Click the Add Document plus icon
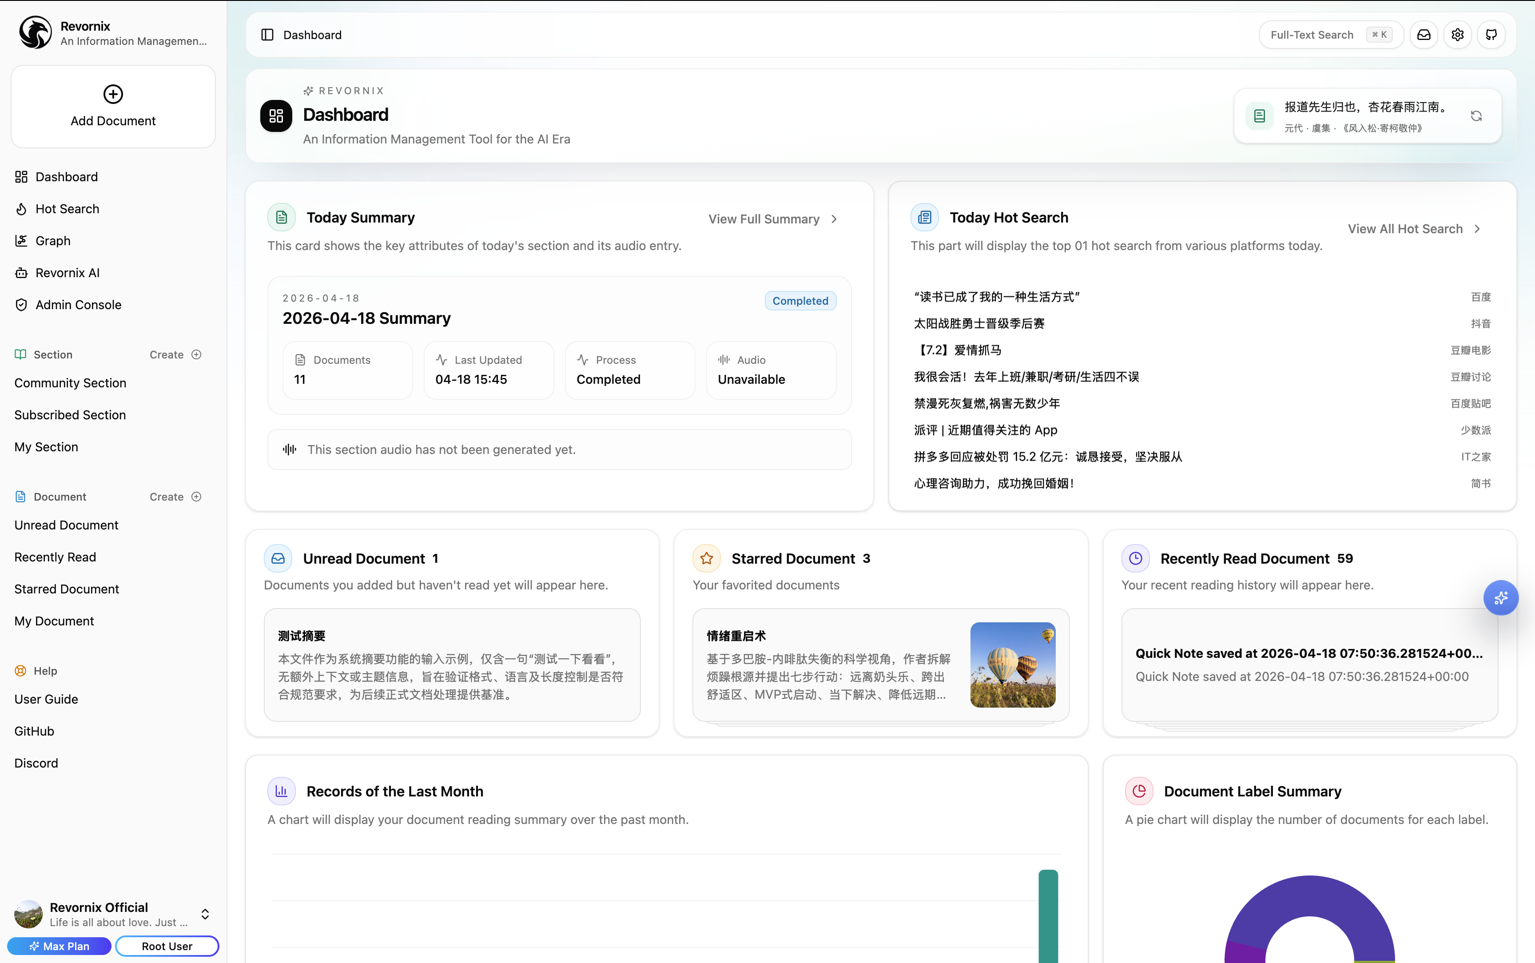Viewport: 1535px width, 963px height. pyautogui.click(x=113, y=94)
